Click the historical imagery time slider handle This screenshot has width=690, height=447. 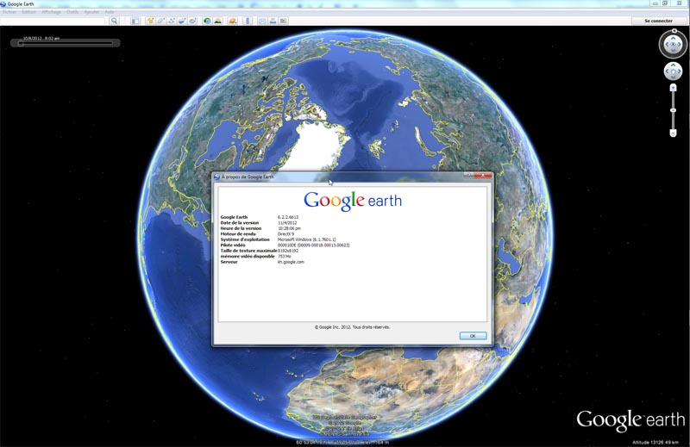click(x=20, y=43)
